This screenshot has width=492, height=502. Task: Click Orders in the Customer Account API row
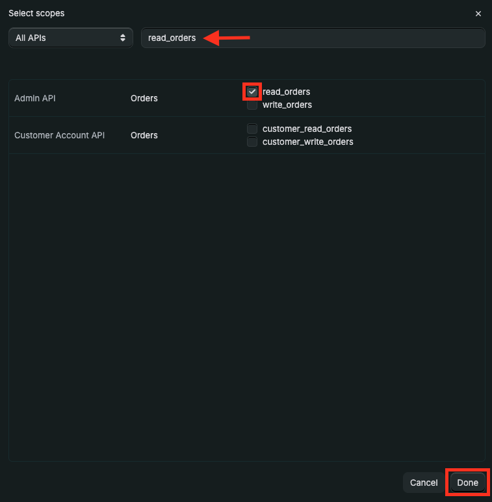coord(144,136)
